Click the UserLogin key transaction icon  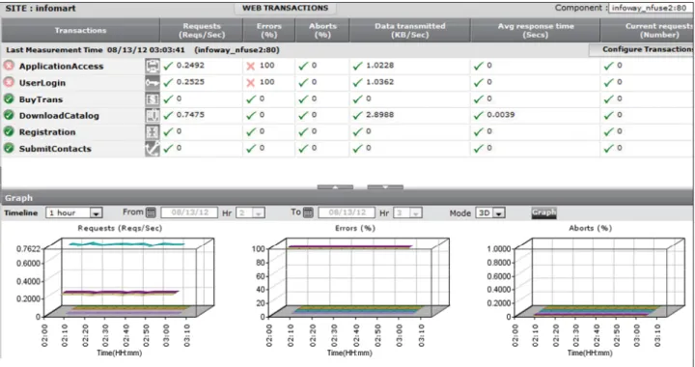coord(153,82)
